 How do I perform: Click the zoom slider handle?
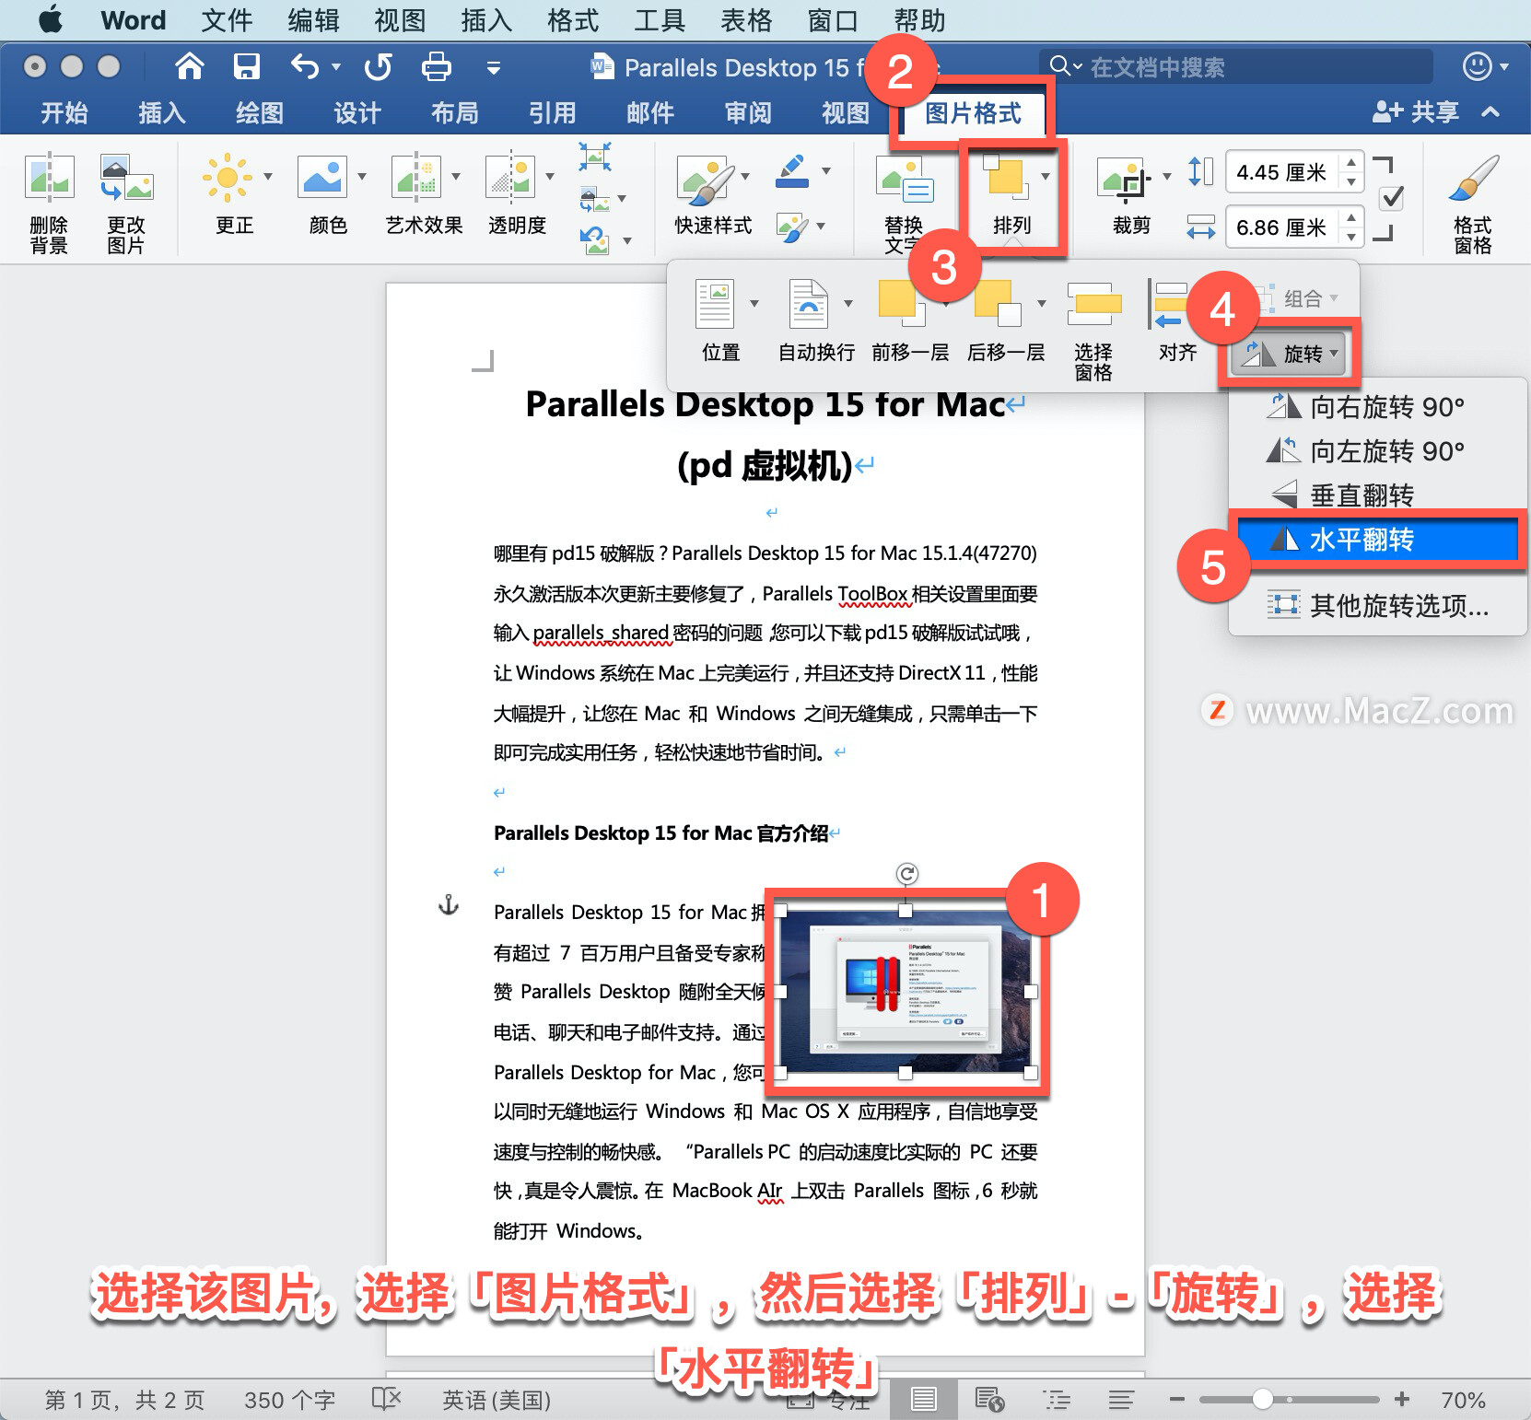point(1263,1400)
